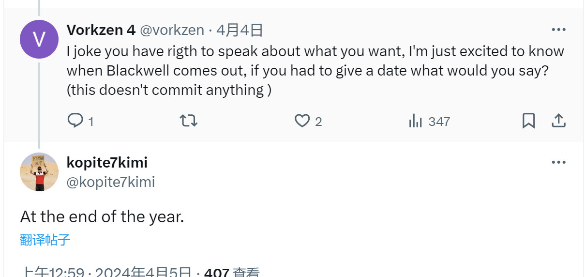
Task: Repost Vorkzen's reply using the retweet icon
Action: pos(188,121)
